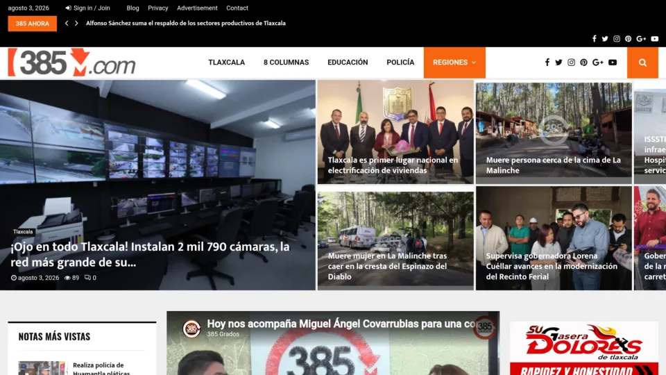Open article Muere persona cerca de La Malinche

pyautogui.click(x=553, y=165)
